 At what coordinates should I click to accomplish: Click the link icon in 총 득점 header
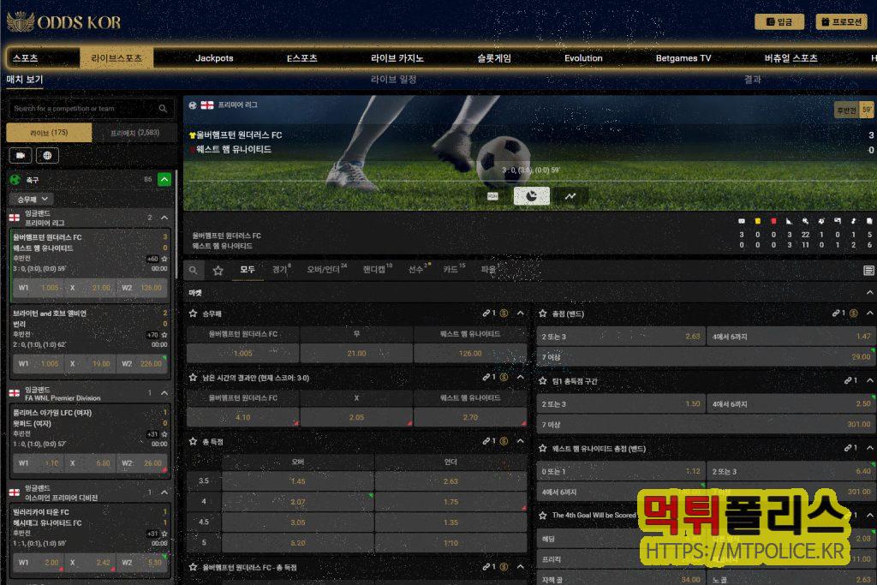click(x=486, y=441)
